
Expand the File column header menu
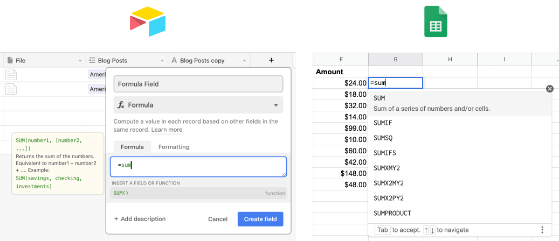[x=80, y=61]
